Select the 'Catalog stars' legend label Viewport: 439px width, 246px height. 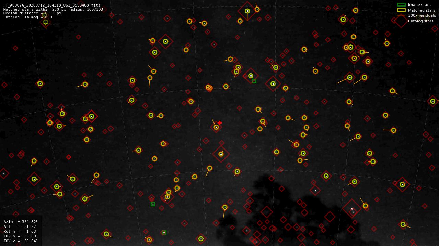click(420, 21)
